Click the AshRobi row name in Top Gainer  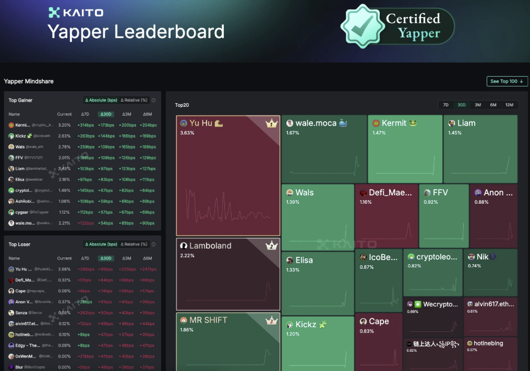[x=25, y=202]
